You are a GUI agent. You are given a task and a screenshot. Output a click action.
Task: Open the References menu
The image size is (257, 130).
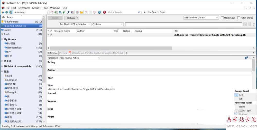click(24, 8)
